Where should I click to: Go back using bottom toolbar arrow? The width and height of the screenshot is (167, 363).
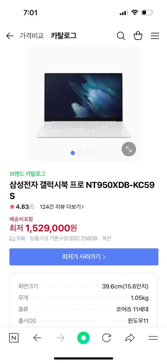point(37,338)
